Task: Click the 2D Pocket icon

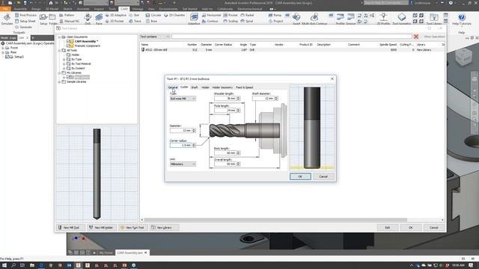Action: coord(115,21)
